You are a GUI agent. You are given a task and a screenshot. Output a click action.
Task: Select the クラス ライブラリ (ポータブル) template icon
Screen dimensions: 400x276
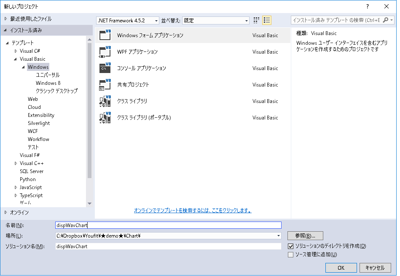point(105,117)
